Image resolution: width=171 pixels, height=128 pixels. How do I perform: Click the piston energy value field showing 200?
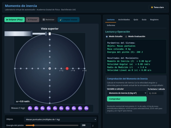click(x=85, y=125)
